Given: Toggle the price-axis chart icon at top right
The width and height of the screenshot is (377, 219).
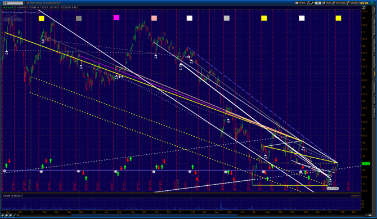Looking at the screenshot, I should coord(363,8).
